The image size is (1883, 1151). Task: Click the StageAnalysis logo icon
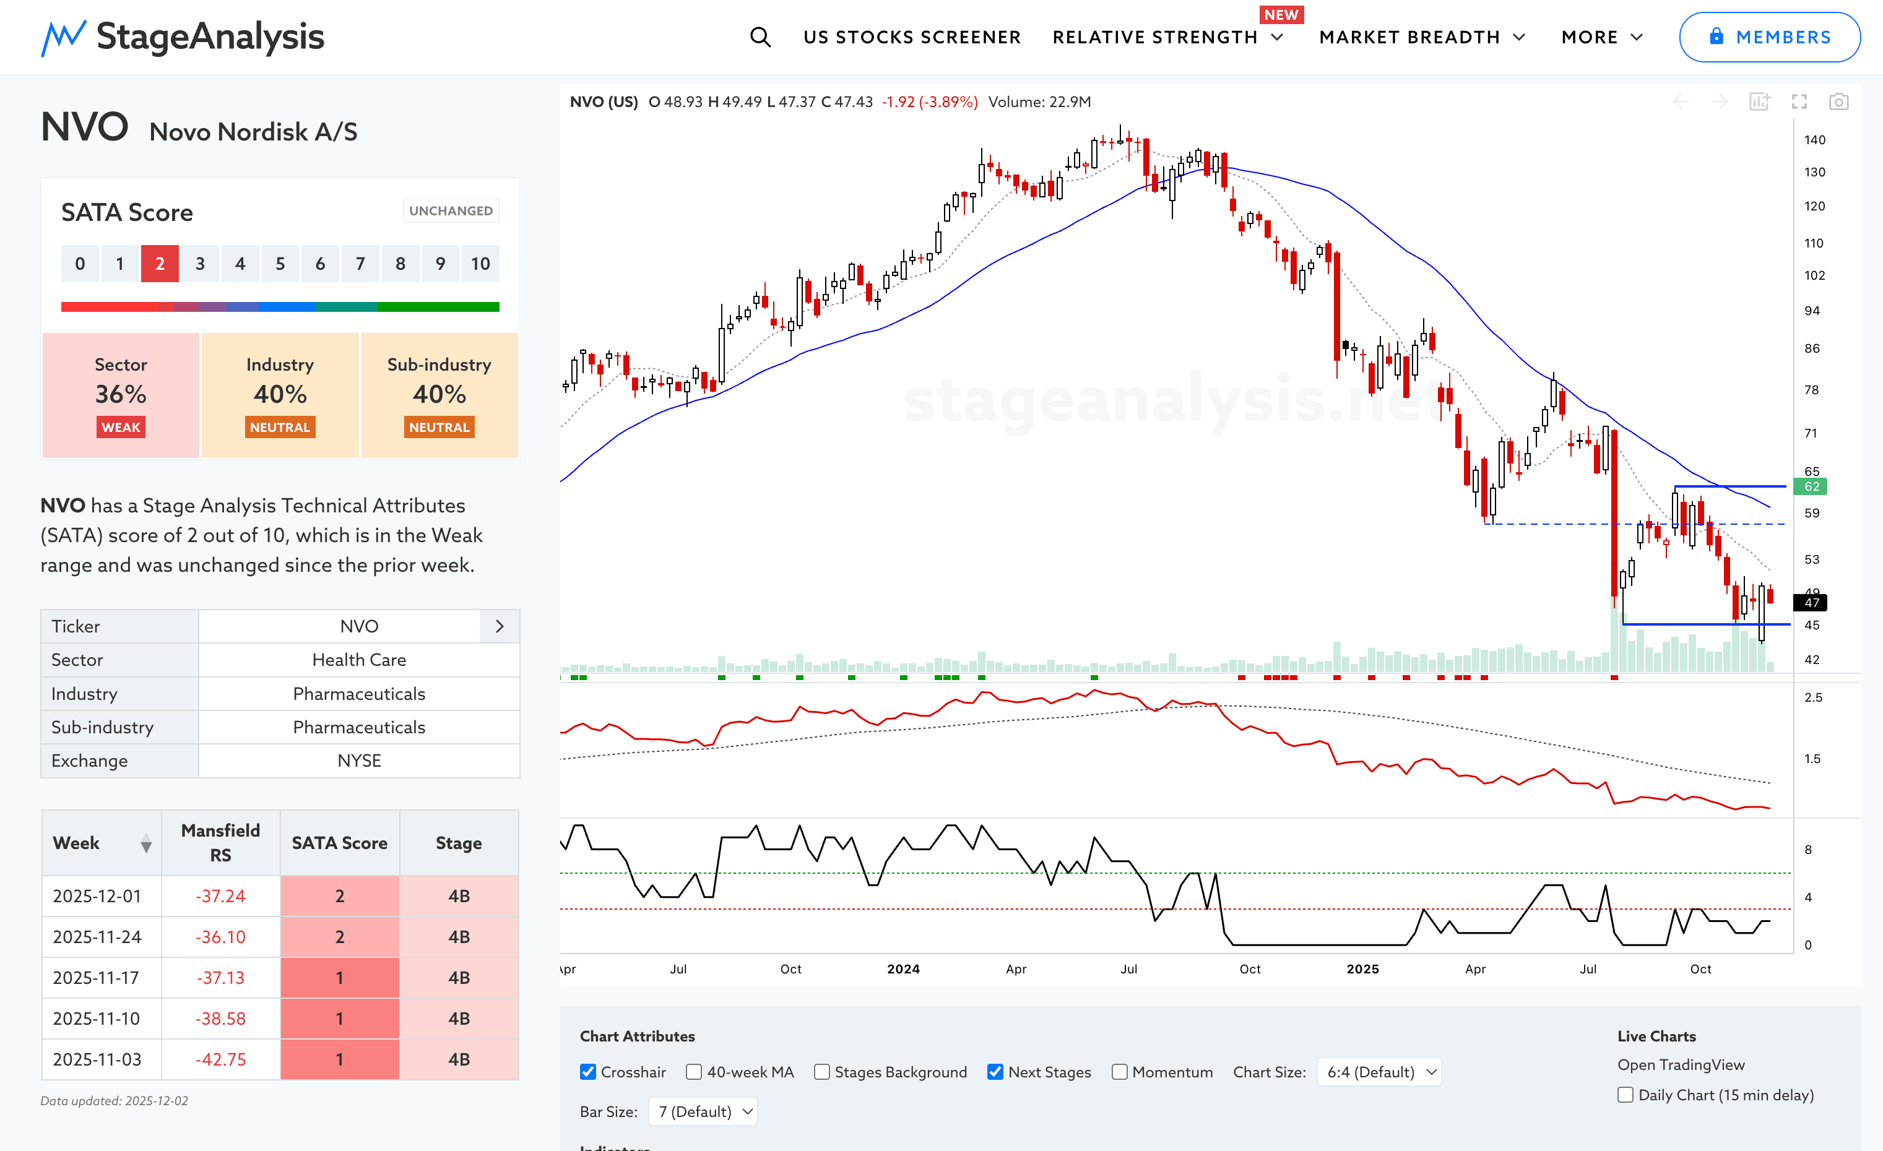63,37
